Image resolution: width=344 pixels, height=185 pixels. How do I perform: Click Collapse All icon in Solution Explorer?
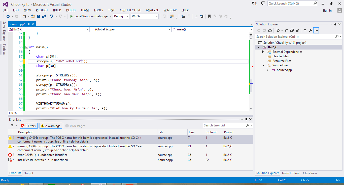[292, 30]
